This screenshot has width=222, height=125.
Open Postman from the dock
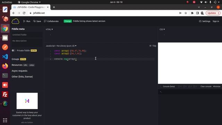(x=5, y=47)
